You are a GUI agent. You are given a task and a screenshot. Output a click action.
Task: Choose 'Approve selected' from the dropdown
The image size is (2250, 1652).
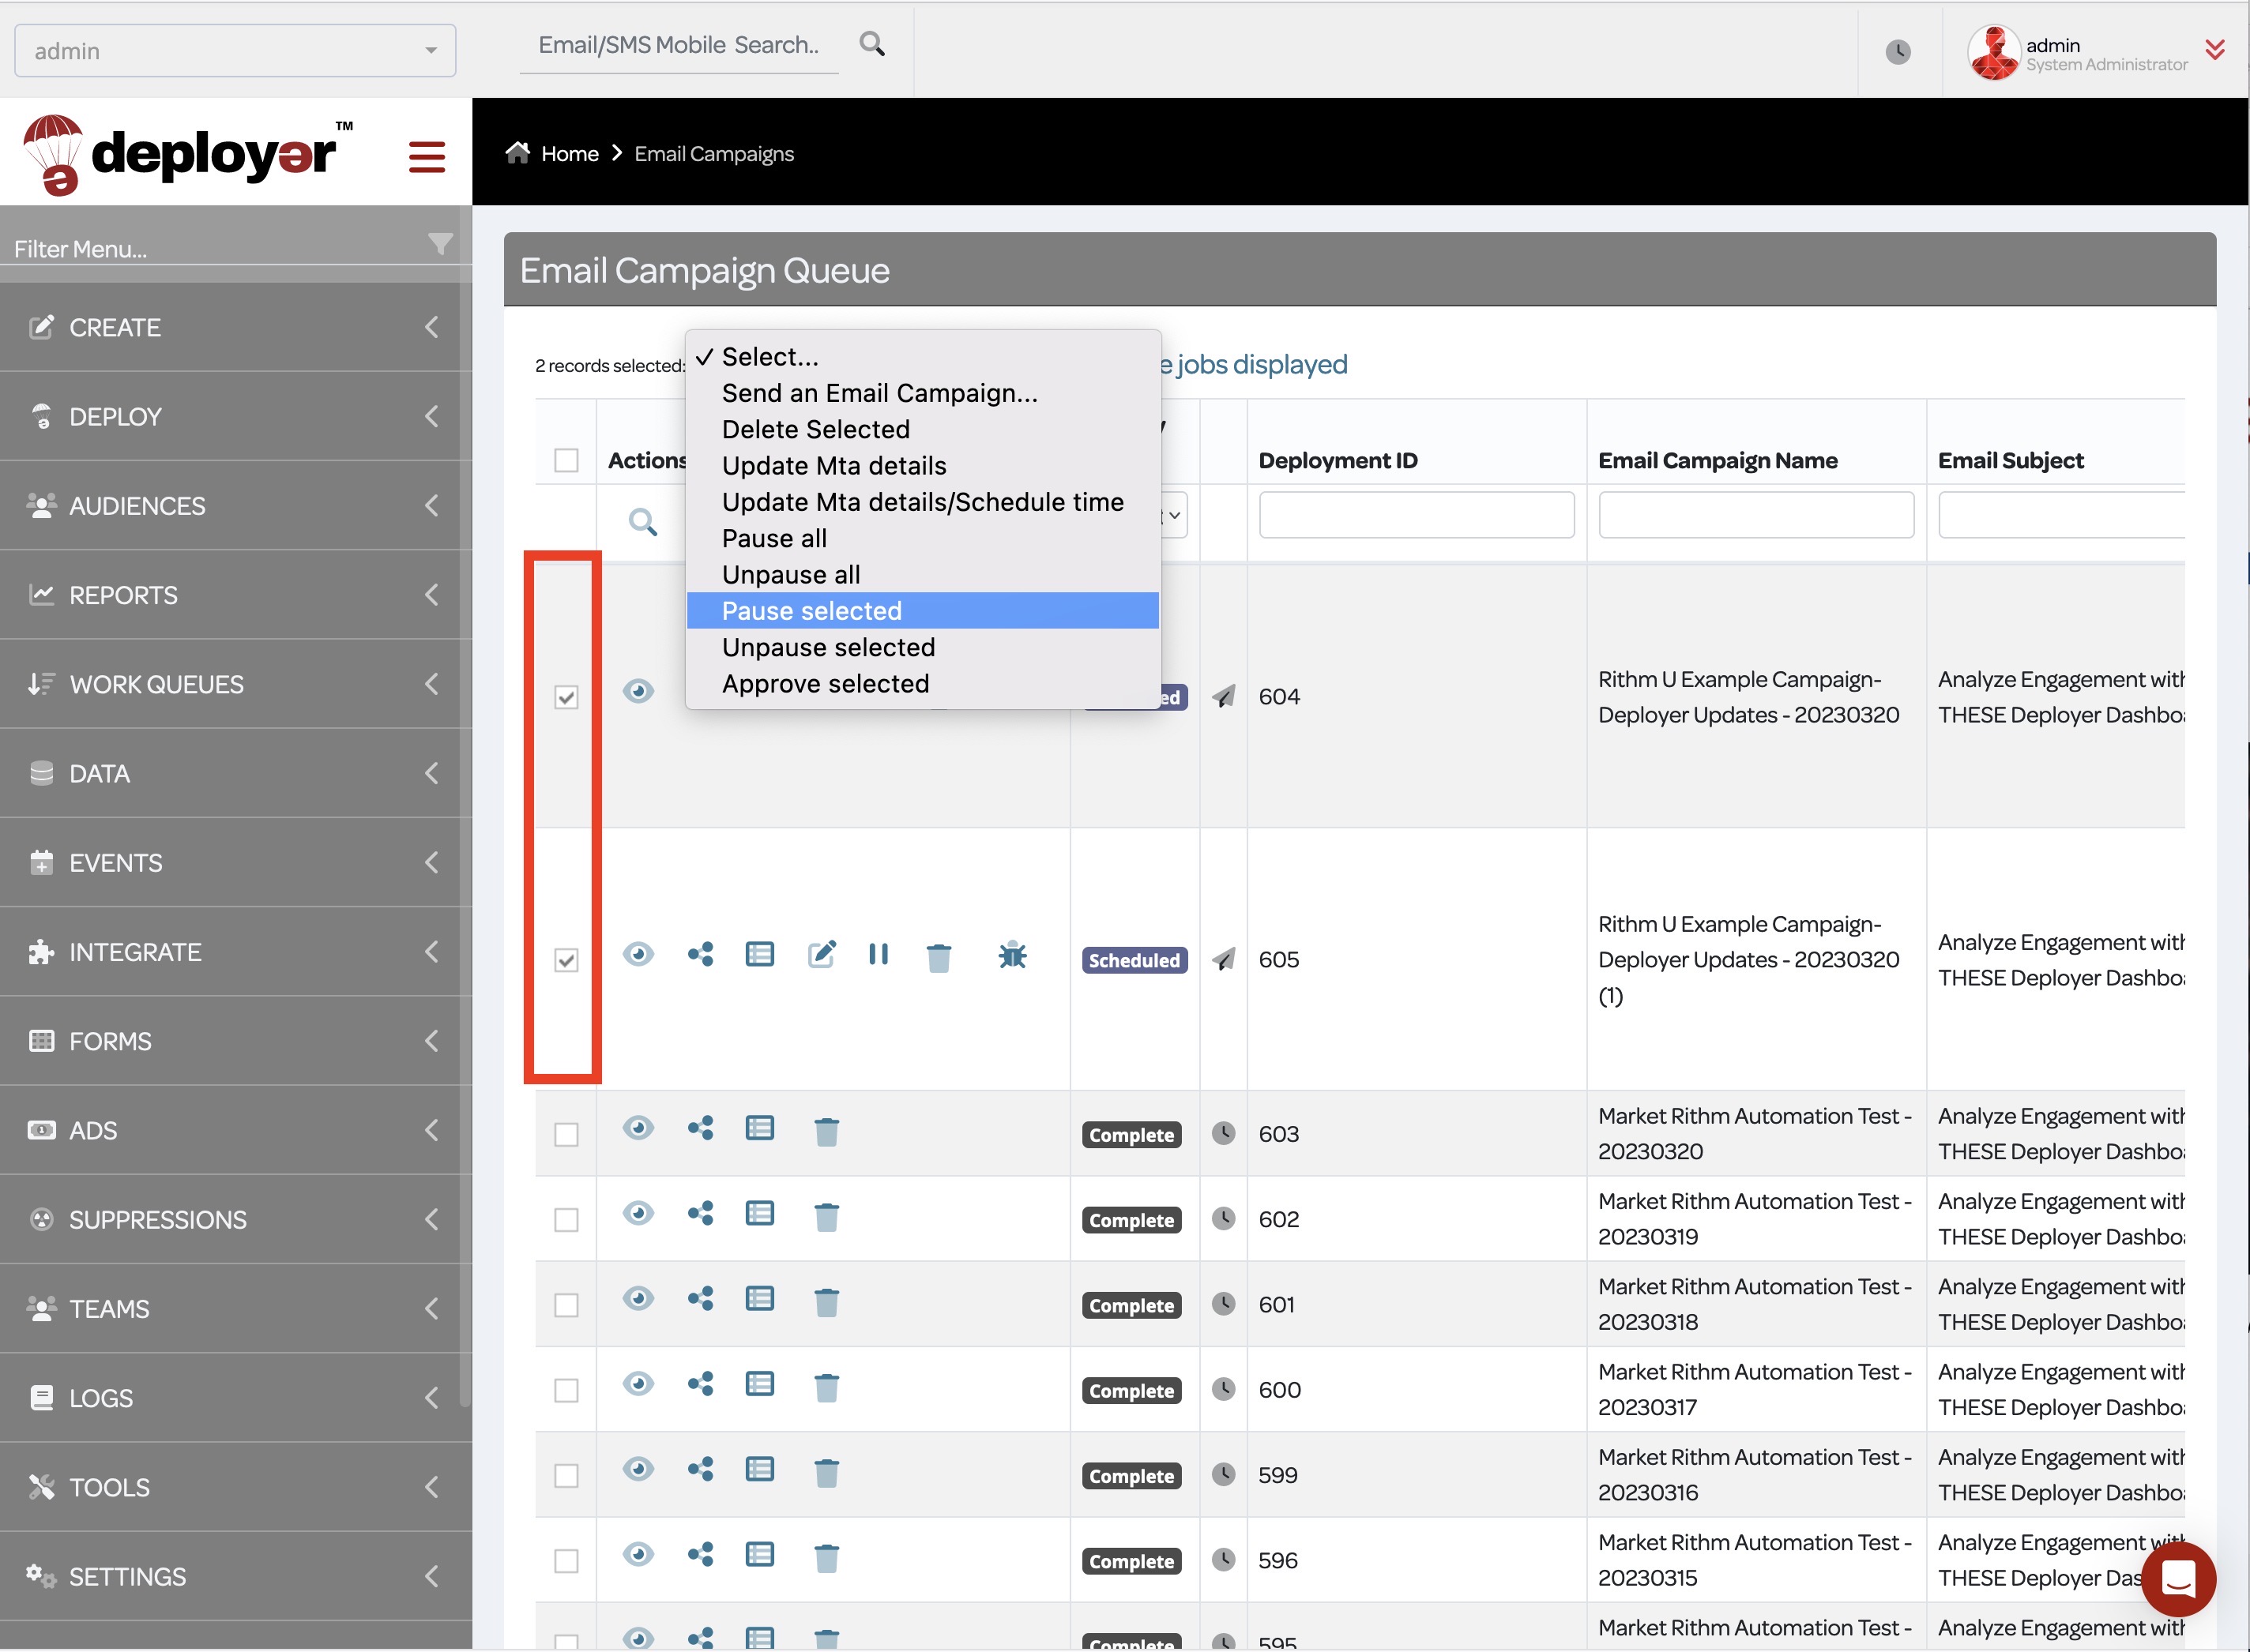(923, 684)
